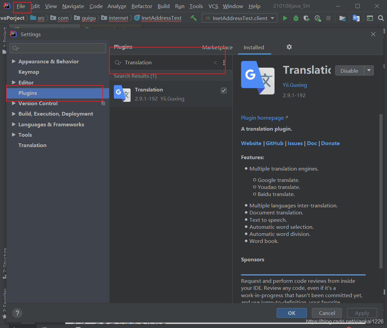
Task: Expand Version Control settings node
Action: coord(14,103)
